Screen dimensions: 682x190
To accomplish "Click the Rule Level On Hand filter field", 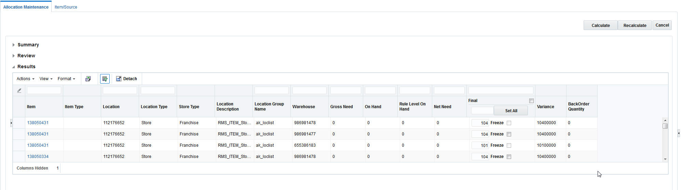I will click(x=415, y=90).
